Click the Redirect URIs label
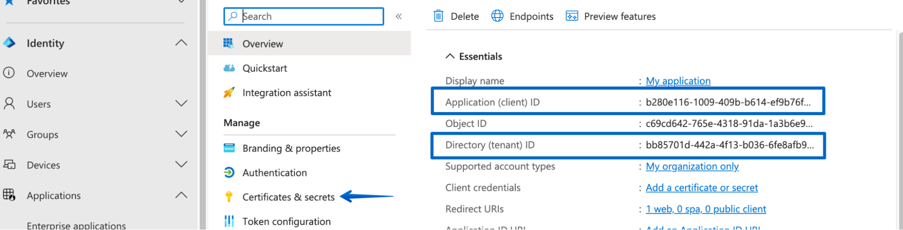Viewport: 903px width, 230px height. tap(474, 209)
